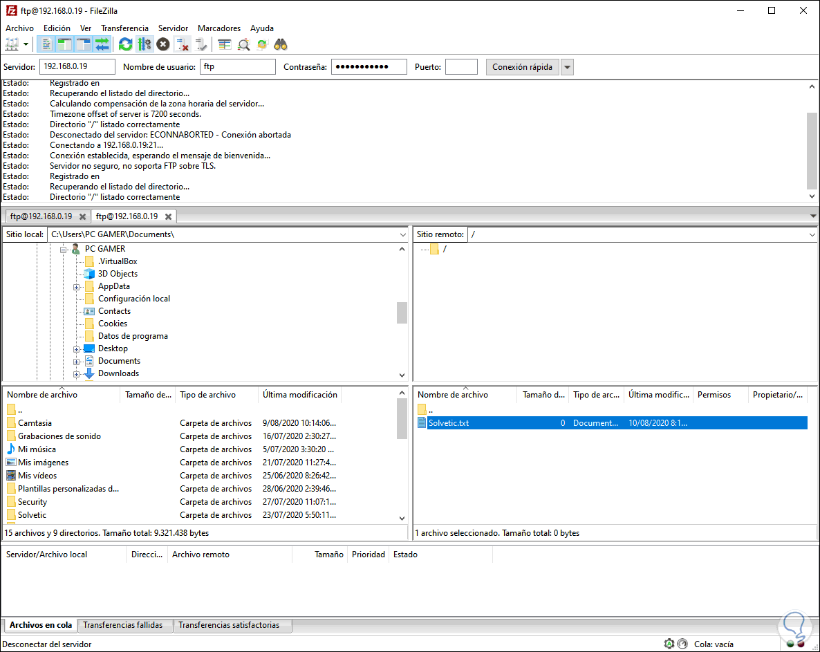Image resolution: width=820 pixels, height=652 pixels.
Task: Expand the Downloads folder node
Action: point(76,374)
